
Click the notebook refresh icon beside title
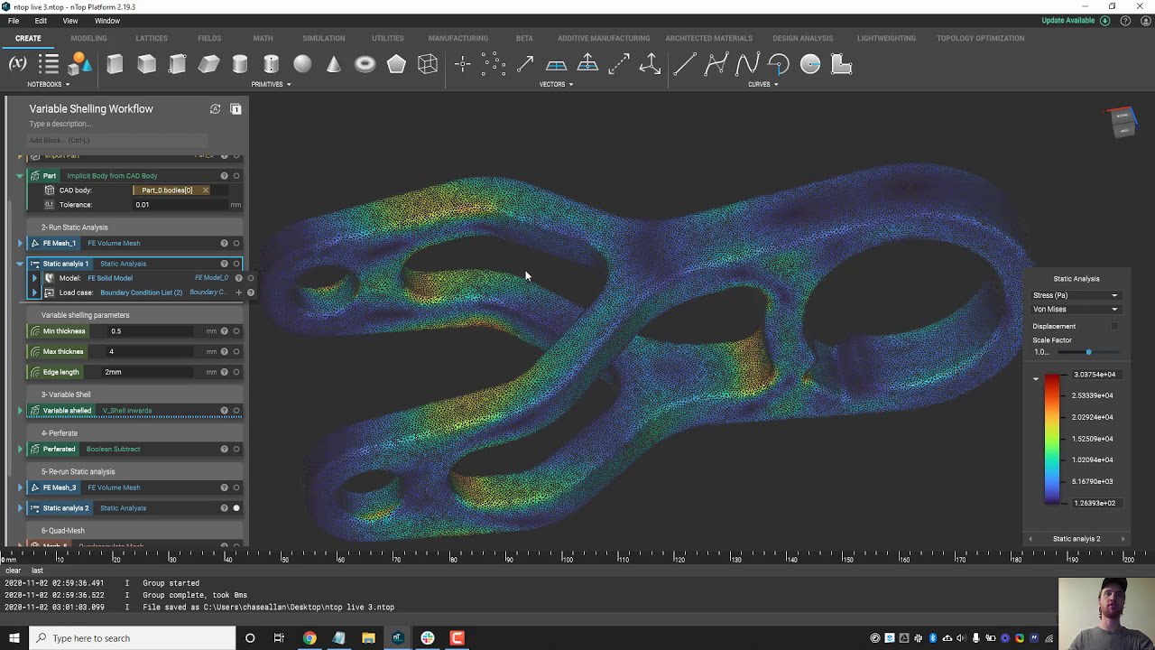coord(215,109)
